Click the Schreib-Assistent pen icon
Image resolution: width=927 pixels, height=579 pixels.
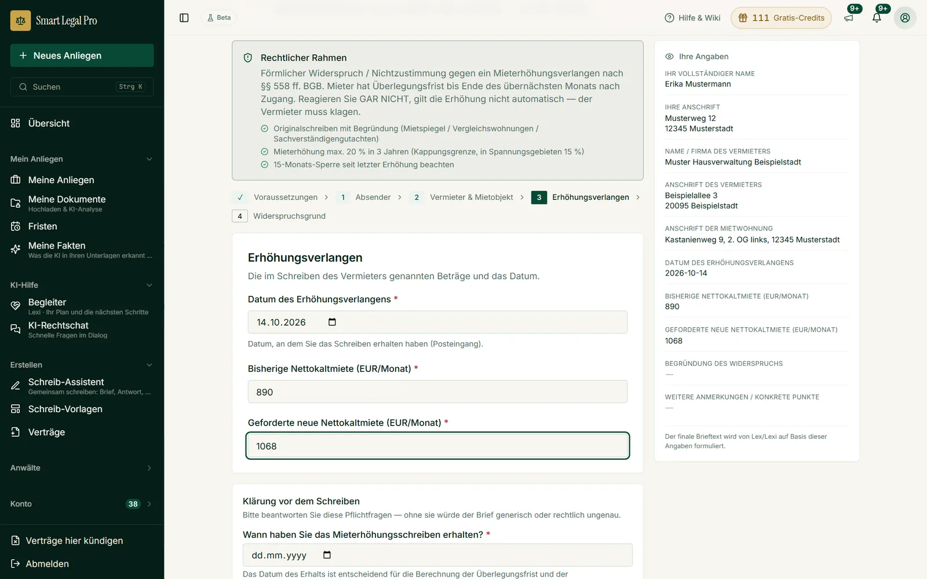[x=16, y=386]
